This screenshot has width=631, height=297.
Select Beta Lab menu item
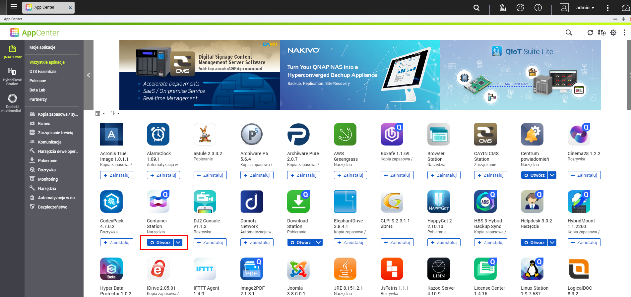click(x=37, y=90)
